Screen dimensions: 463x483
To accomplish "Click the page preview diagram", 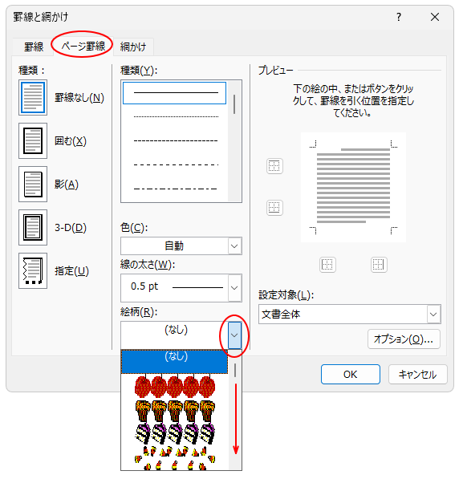I will [353, 187].
